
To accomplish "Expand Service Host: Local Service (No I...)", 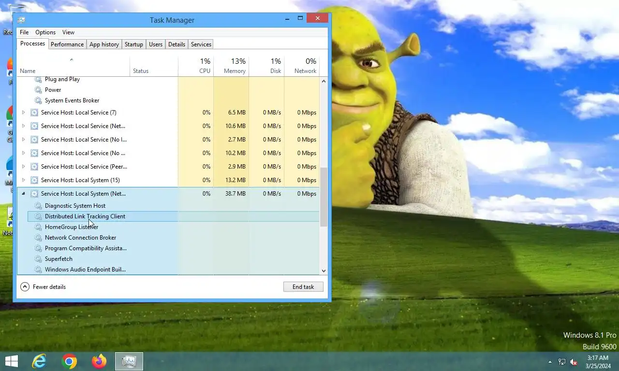I will [23, 140].
